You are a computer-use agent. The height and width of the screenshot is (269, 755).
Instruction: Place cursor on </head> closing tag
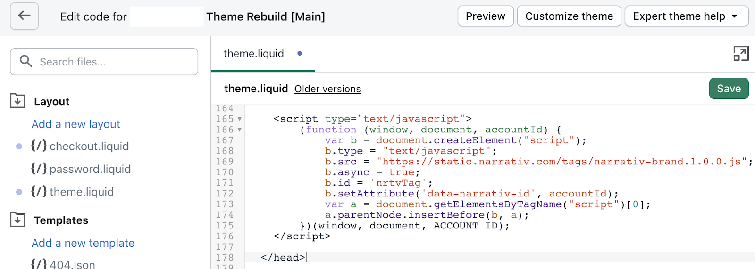[x=283, y=258]
